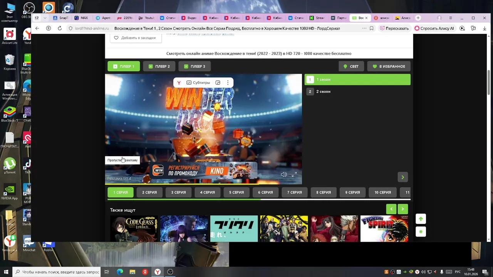Image resolution: width=493 pixels, height=277 pixels.
Task: Open File Explorer from the taskbar
Action: click(x=132, y=272)
